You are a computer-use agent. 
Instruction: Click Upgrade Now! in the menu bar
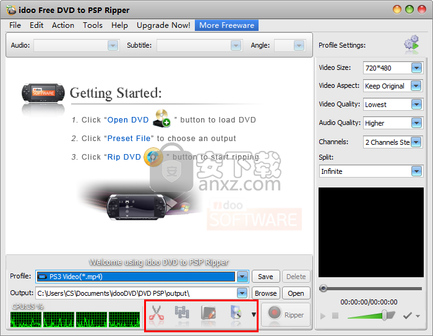pos(163,25)
